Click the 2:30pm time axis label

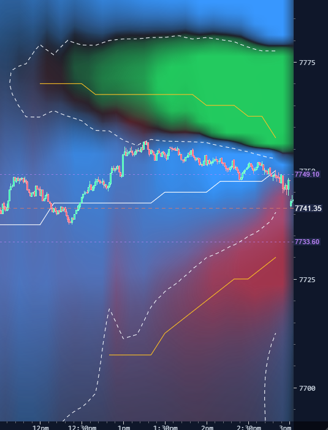pos(249,428)
